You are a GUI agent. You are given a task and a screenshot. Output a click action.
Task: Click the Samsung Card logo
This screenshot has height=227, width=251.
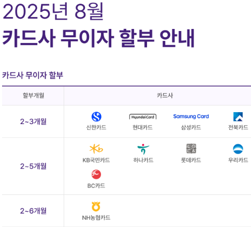pyautogui.click(x=191, y=116)
